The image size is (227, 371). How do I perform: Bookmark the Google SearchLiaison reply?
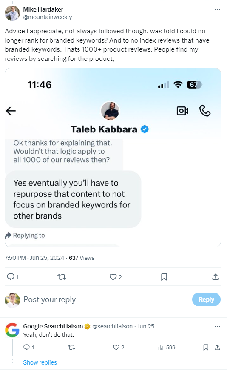click(x=206, y=347)
